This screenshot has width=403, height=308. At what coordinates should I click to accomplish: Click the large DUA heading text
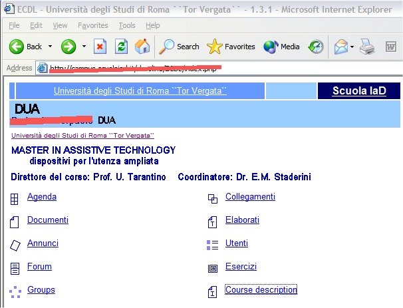tap(27, 109)
